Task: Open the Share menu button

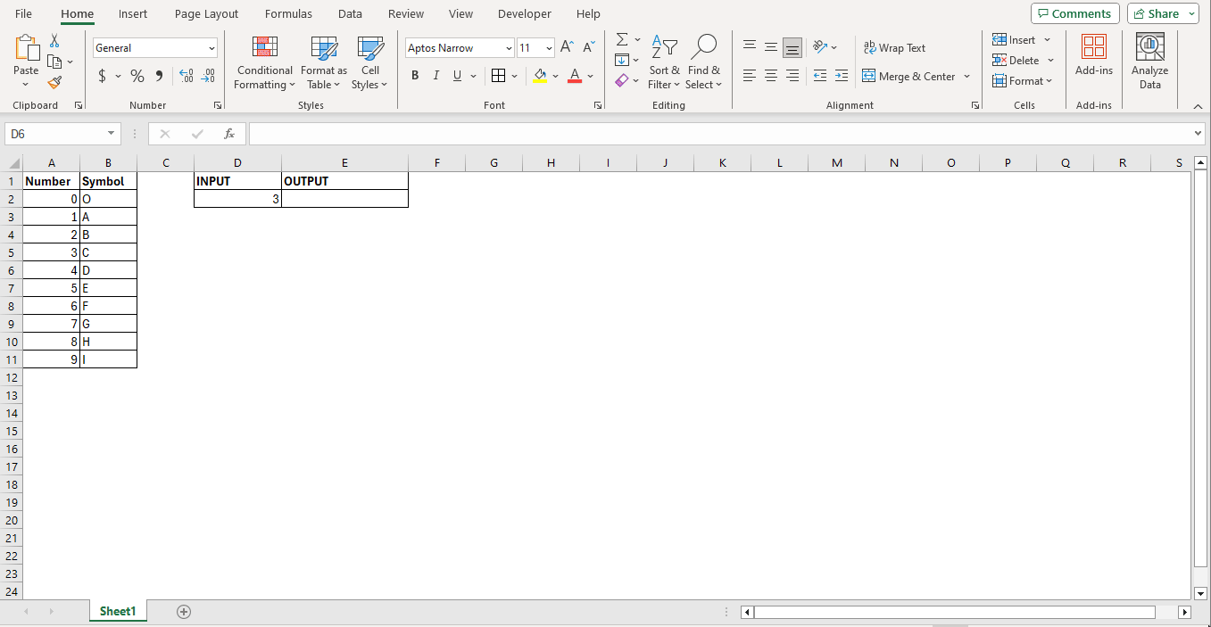Action: pos(1160,13)
